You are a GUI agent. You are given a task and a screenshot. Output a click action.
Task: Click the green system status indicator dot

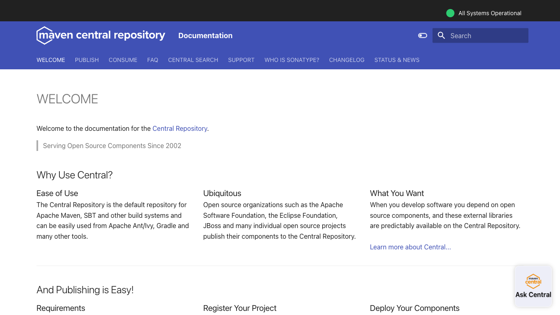click(450, 13)
